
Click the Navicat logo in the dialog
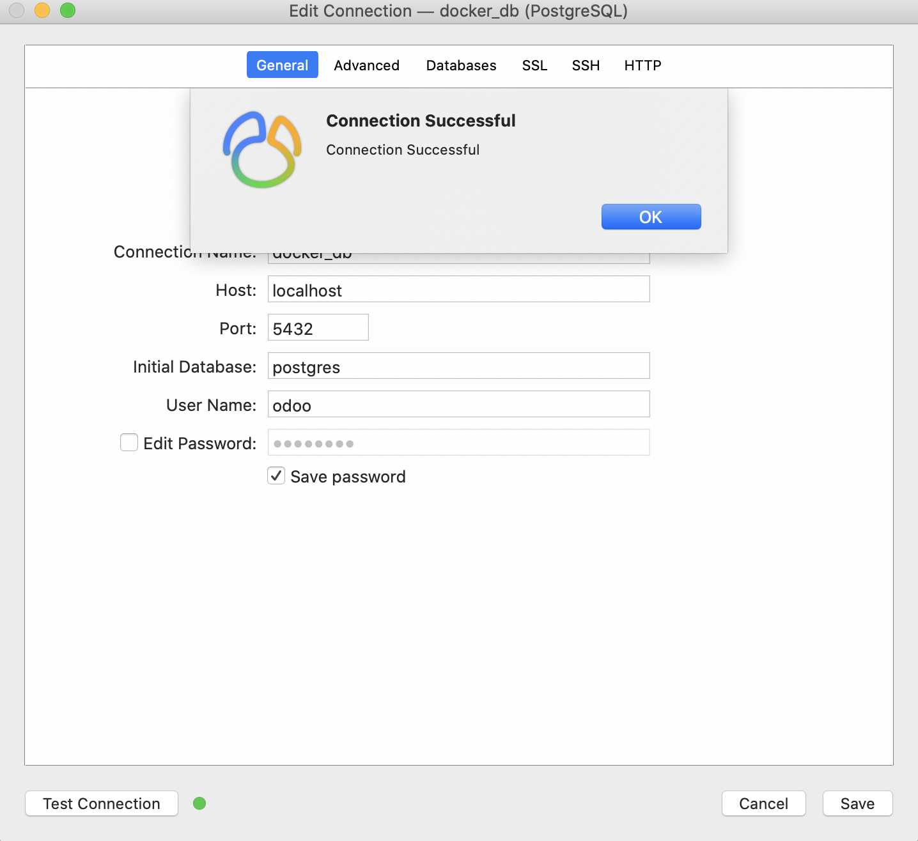[262, 150]
